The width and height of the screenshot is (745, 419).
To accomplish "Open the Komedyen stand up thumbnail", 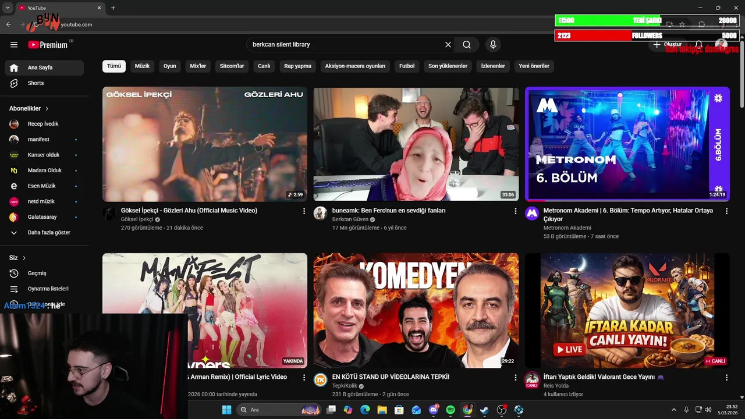I will coord(416,310).
